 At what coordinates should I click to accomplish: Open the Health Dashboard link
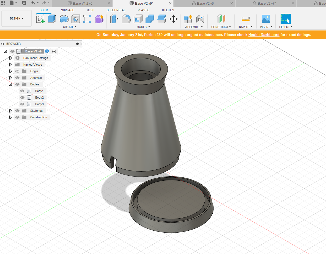pos(264,35)
